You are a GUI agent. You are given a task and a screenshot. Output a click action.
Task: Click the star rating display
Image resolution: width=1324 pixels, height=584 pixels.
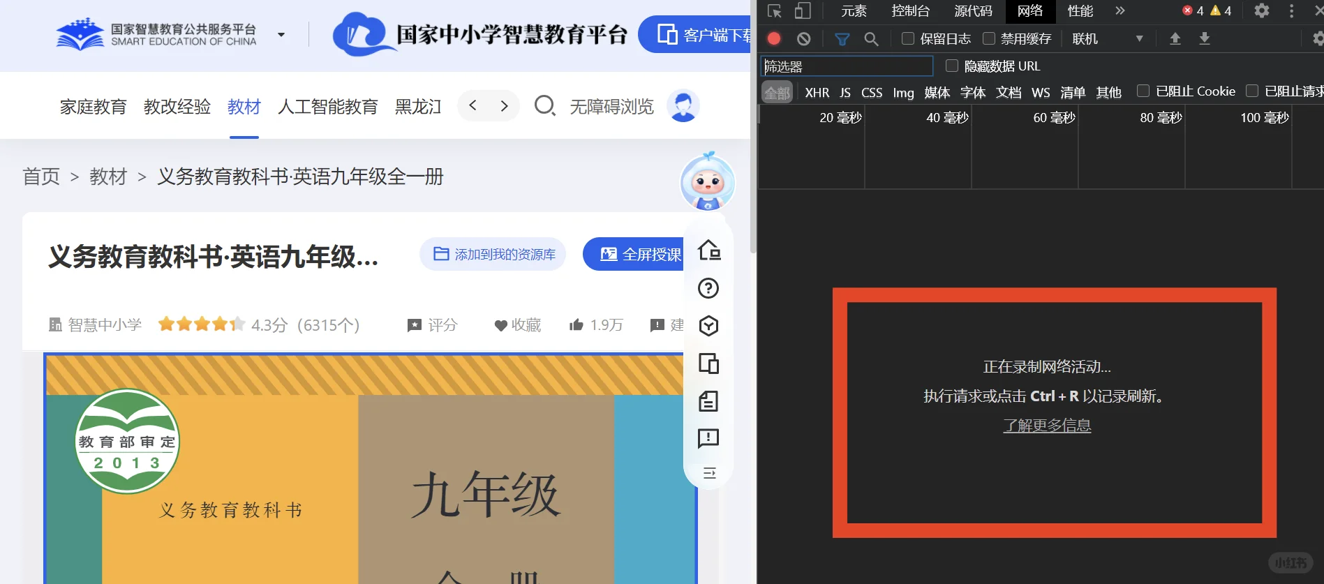tap(201, 324)
